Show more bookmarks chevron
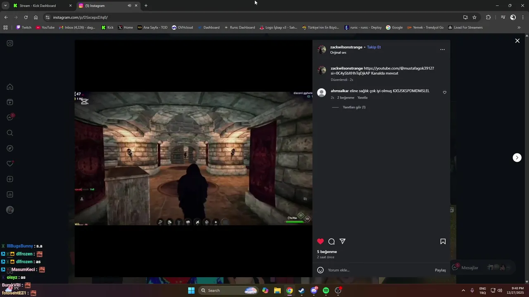 point(519,28)
